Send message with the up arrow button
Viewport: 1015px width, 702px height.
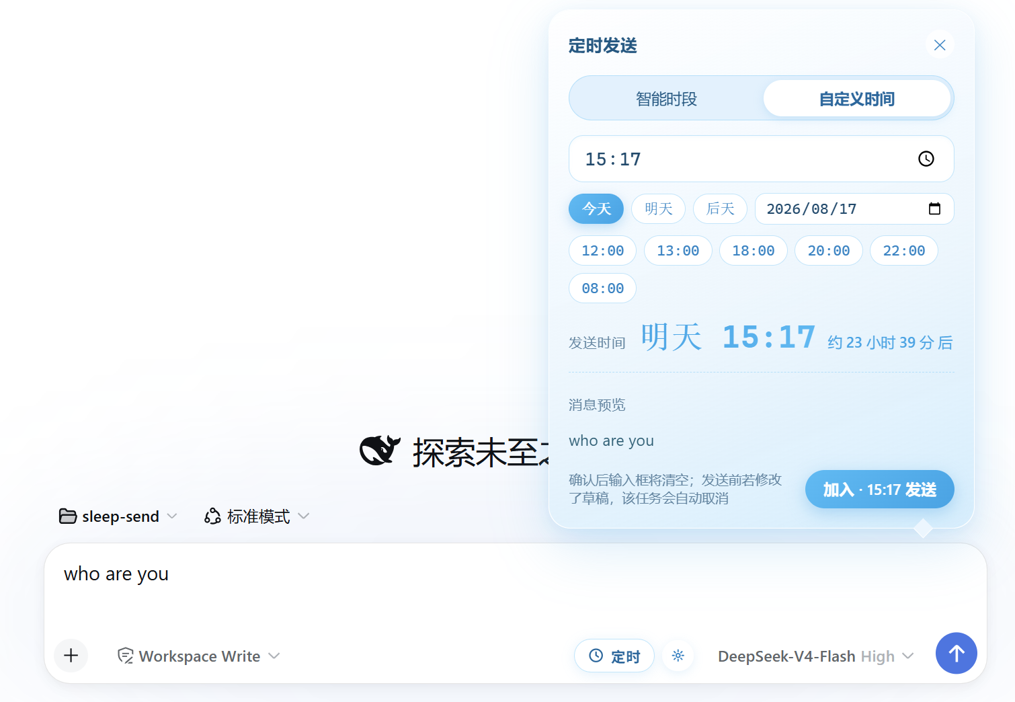tap(957, 653)
